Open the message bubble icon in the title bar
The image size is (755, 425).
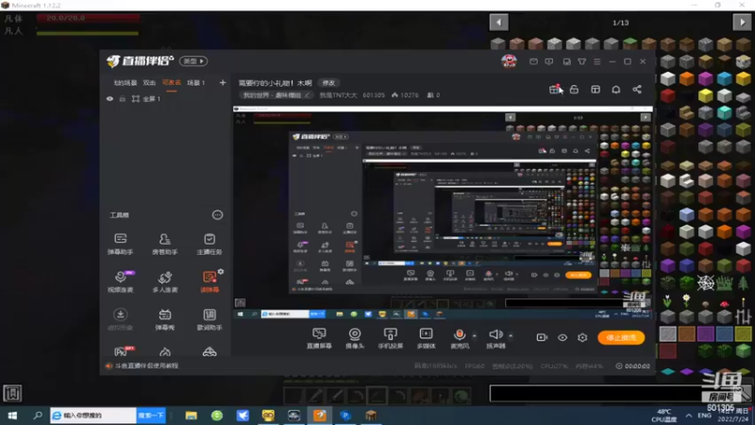pos(549,61)
